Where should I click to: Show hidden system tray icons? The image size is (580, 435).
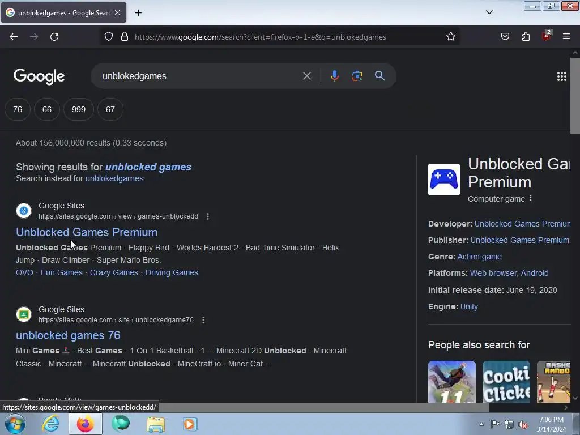[x=481, y=424]
